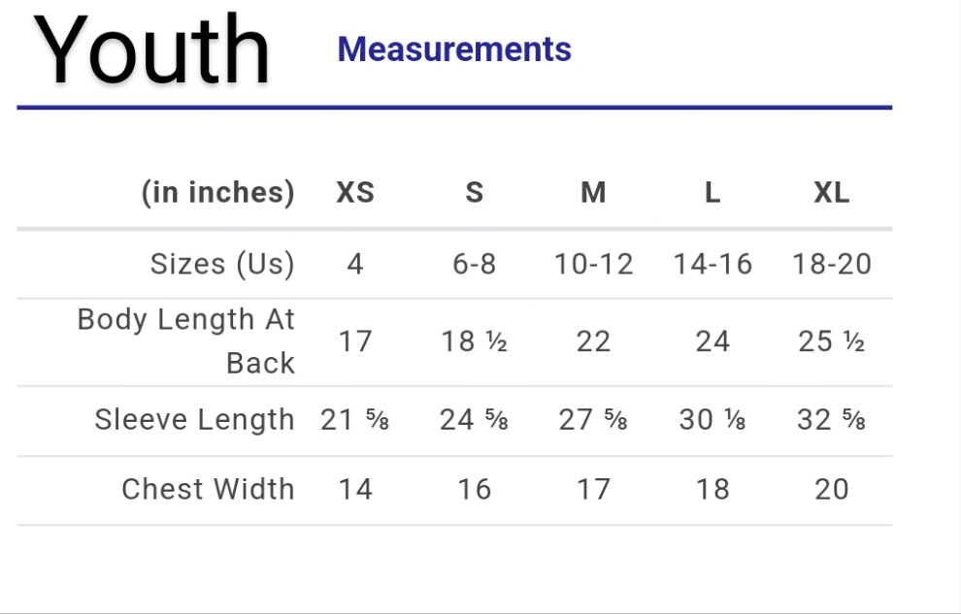Select the 21 ⅝ sleeve length value
Viewport: 961px width, 614px height.
click(x=355, y=420)
